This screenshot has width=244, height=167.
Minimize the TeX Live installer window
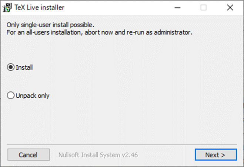point(177,8)
